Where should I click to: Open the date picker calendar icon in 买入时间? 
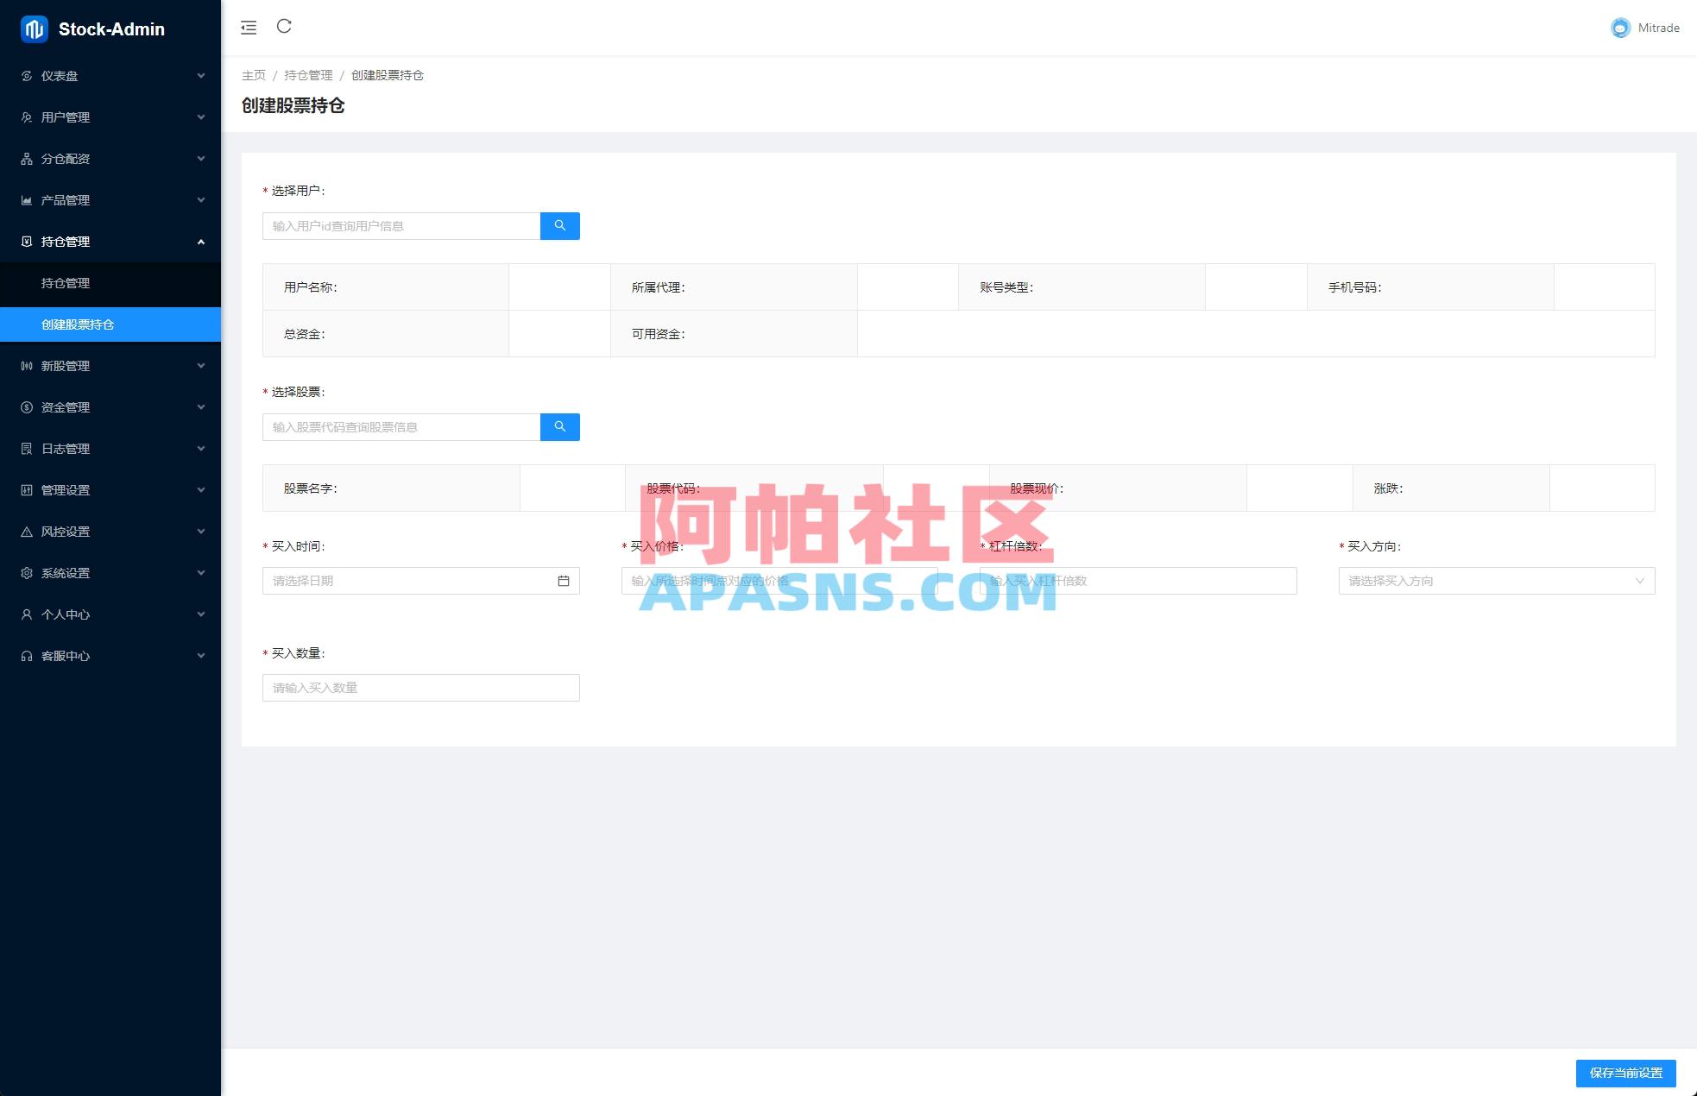[x=565, y=581]
